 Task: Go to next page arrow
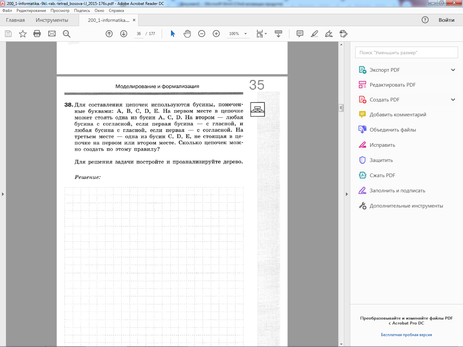[x=124, y=34]
